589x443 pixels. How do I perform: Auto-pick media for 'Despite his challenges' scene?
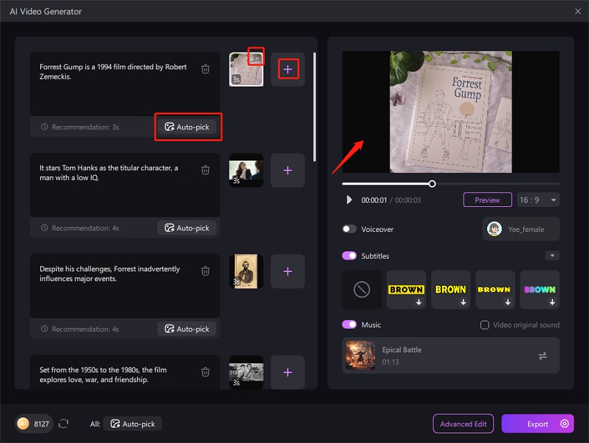pos(186,329)
